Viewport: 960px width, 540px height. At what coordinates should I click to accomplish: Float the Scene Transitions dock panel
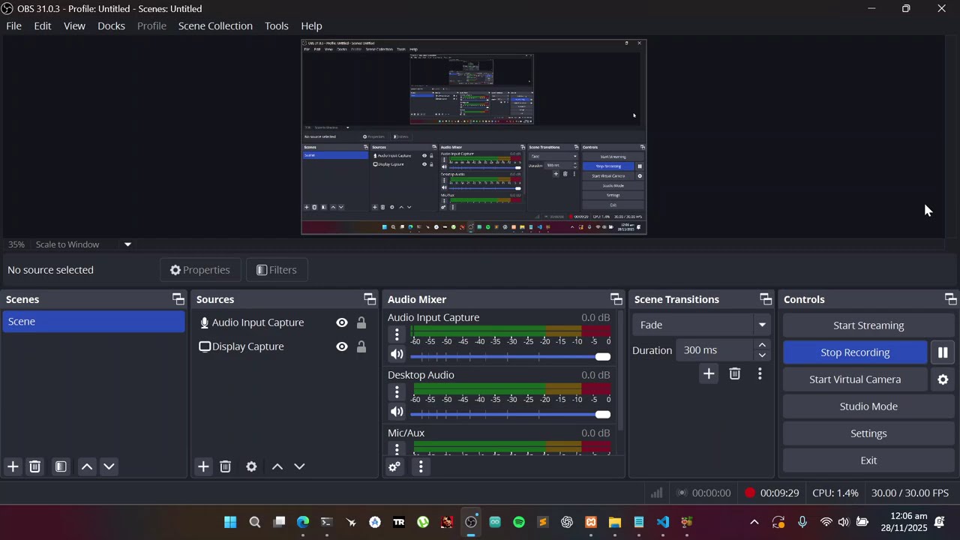(x=766, y=299)
